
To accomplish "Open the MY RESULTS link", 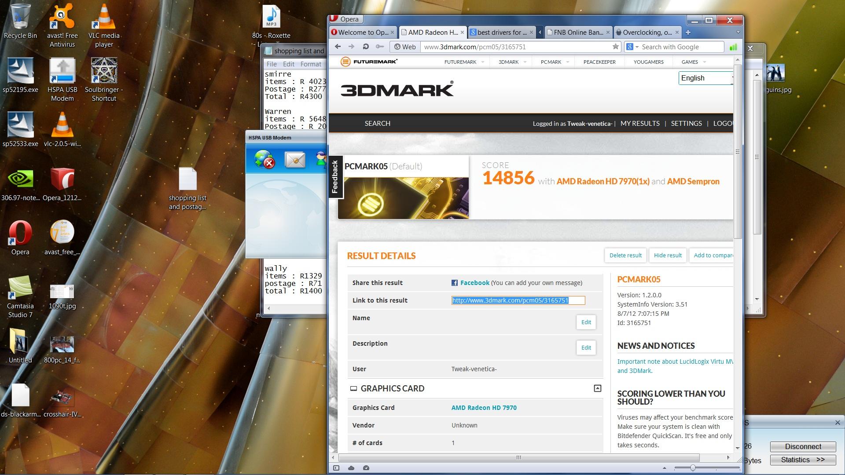I will [x=640, y=124].
